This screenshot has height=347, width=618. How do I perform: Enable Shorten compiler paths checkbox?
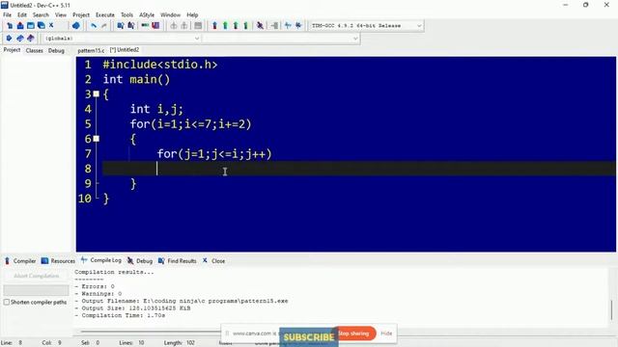[7, 302]
